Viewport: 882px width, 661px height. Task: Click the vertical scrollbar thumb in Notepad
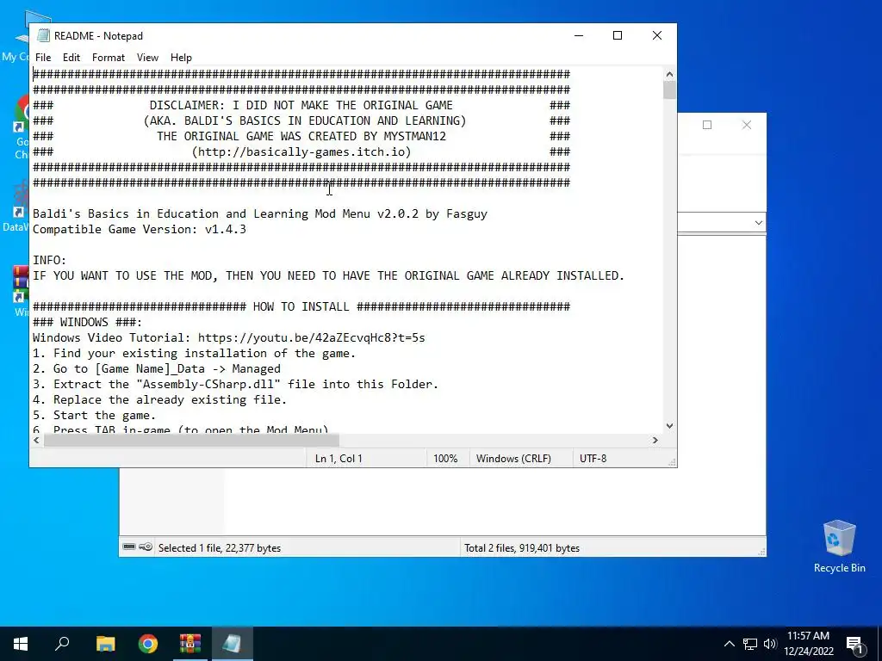[x=669, y=90]
